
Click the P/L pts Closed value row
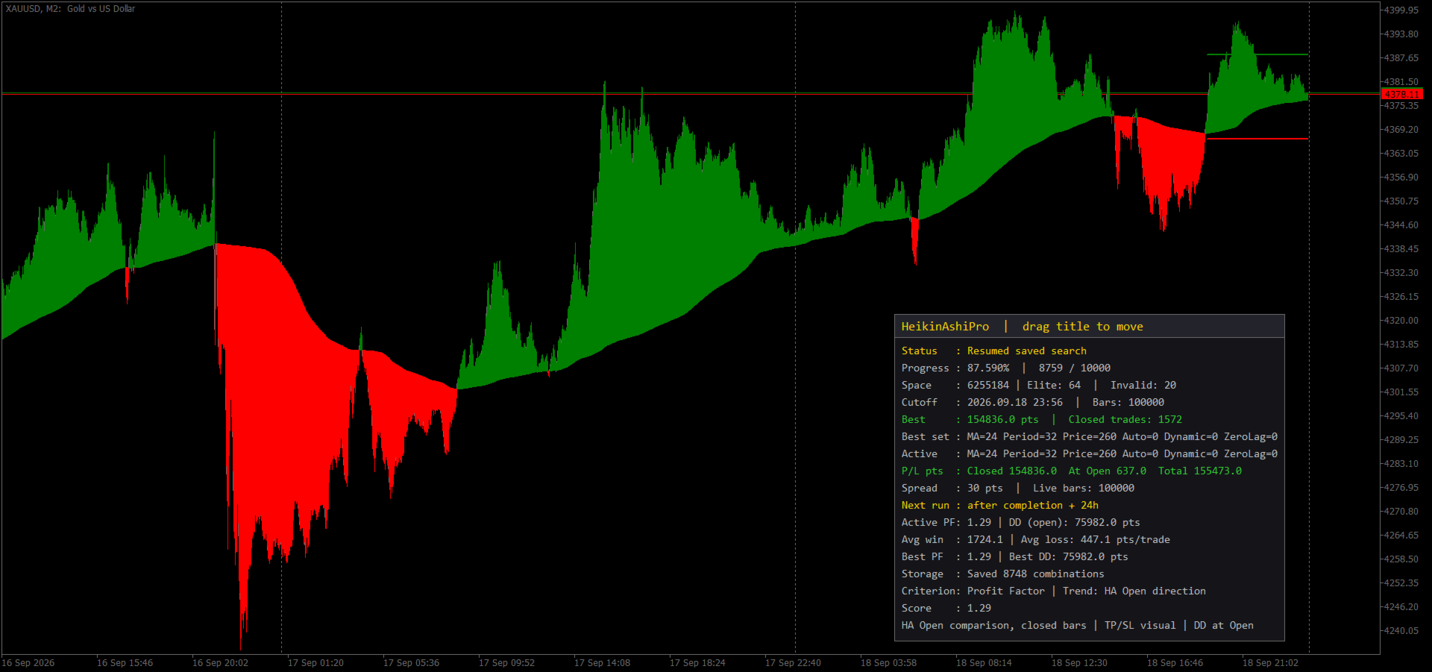tap(1071, 471)
